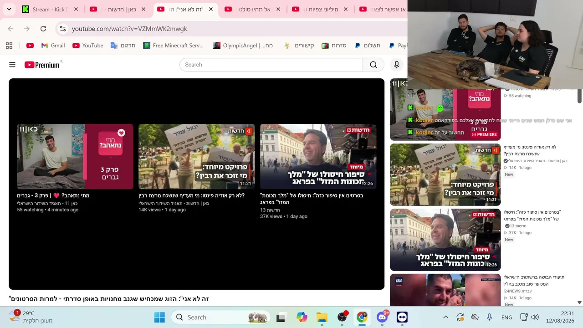Image resolution: width=583 pixels, height=328 pixels.
Task: Open the OlympicAngel bookmark
Action: coord(243,46)
